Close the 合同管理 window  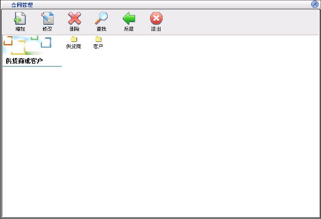pyautogui.click(x=315, y=4)
